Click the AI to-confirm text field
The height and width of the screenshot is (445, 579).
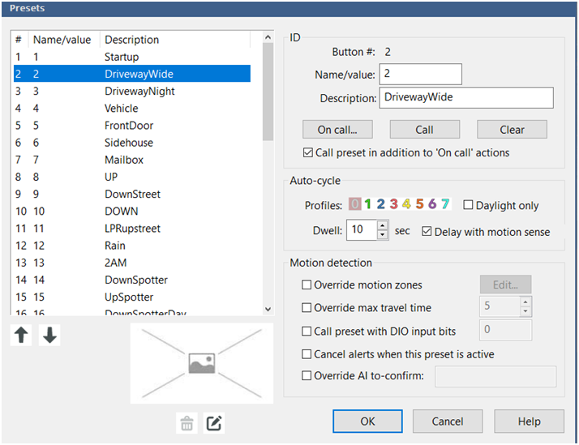click(495, 376)
